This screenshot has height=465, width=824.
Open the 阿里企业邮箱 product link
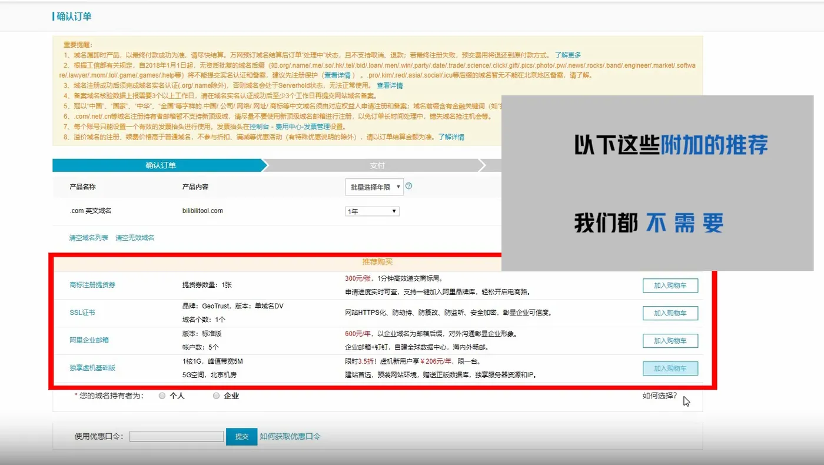(x=89, y=340)
